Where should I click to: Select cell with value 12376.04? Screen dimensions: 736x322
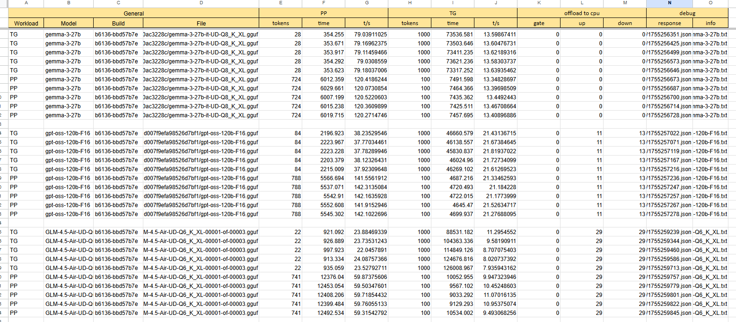tap(324, 277)
